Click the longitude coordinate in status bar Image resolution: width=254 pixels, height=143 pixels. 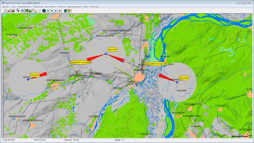coord(9,140)
